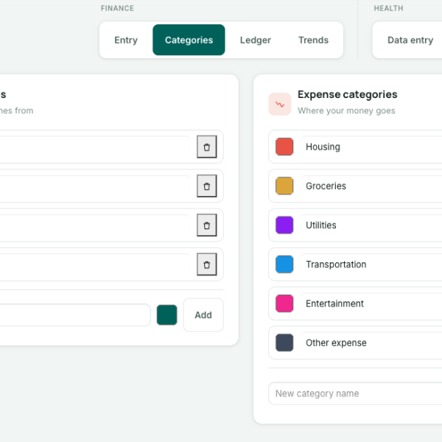Click the Expense categories trend icon
Viewport: 442px width, 442px height.
coord(280,104)
